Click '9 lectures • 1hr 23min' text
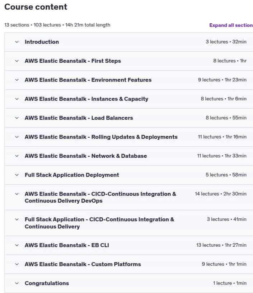Image resolution: width=253 pixels, height=293 pixels. coord(222,80)
